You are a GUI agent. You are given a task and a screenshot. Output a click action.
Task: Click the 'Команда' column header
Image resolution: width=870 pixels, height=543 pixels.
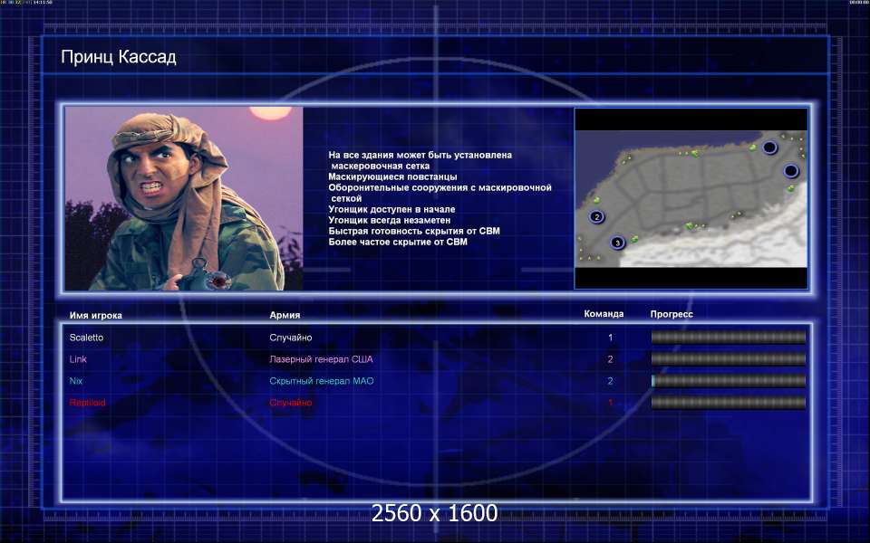(x=604, y=314)
